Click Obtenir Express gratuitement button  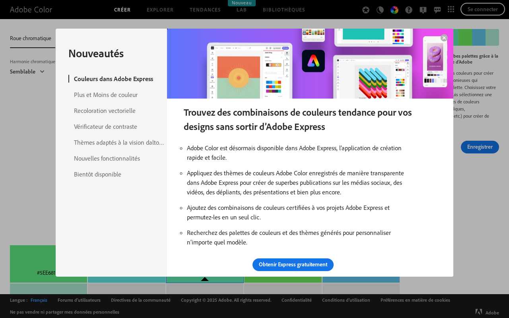[x=293, y=265]
